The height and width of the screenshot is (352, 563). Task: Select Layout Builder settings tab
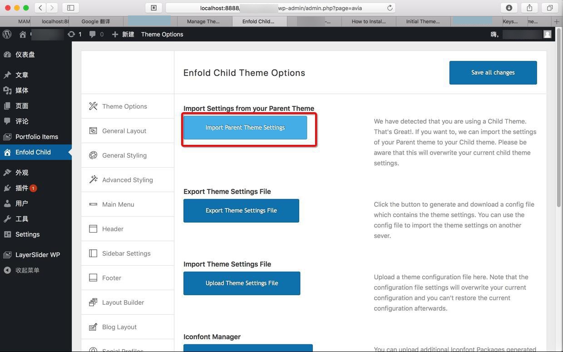click(x=128, y=302)
